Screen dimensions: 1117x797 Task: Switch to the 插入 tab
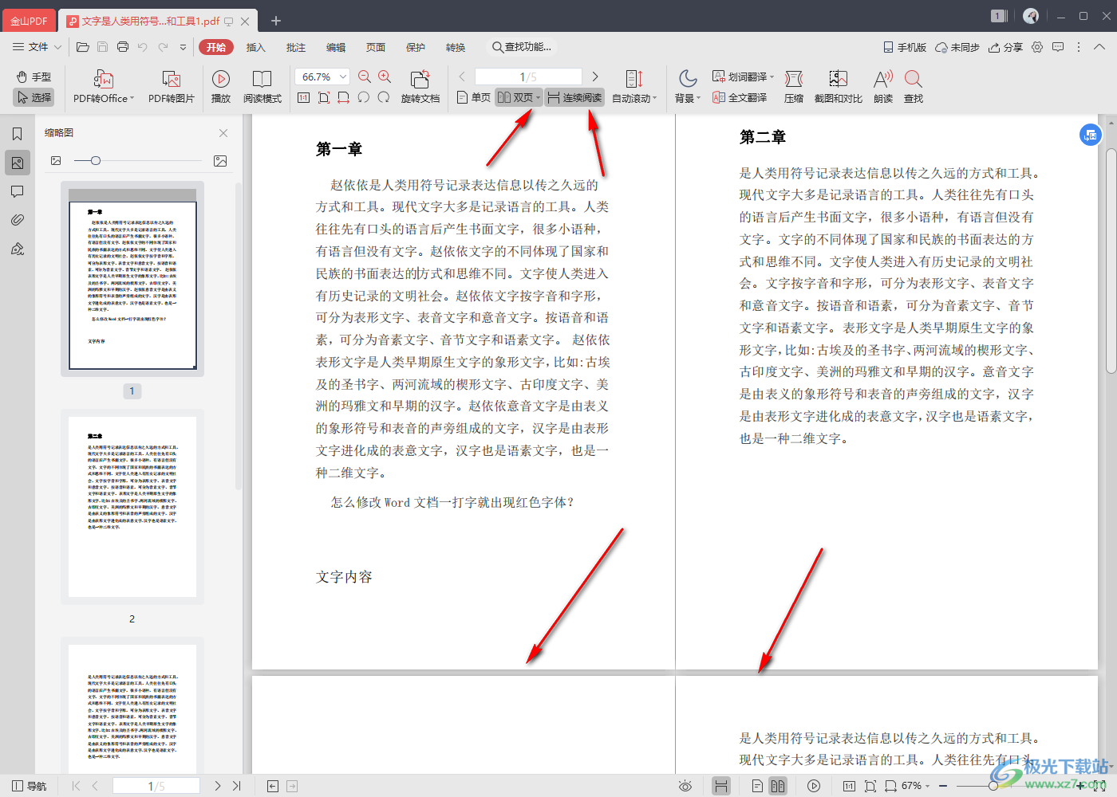pyautogui.click(x=255, y=47)
